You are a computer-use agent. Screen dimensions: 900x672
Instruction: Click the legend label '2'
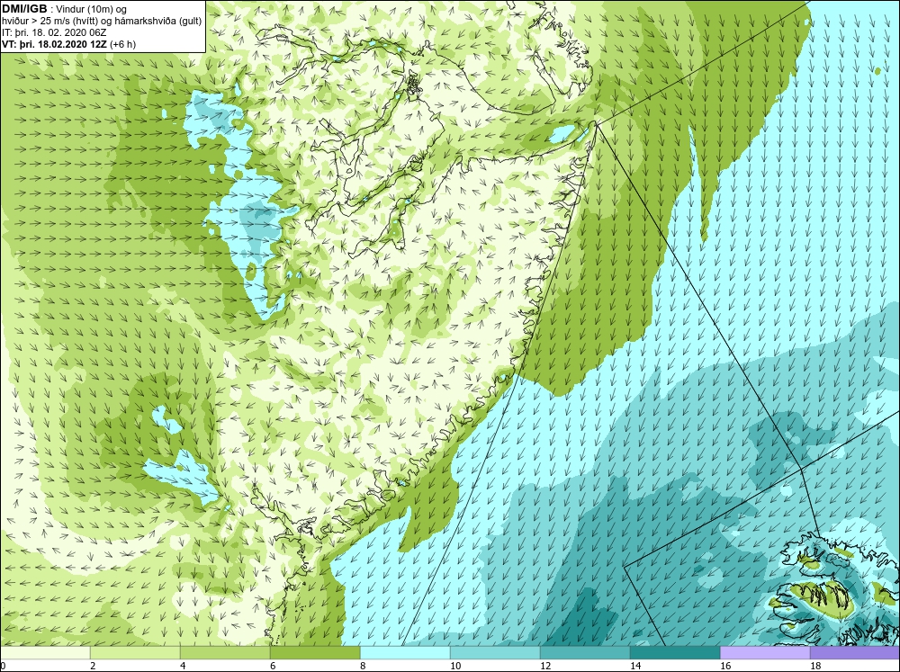(x=93, y=666)
